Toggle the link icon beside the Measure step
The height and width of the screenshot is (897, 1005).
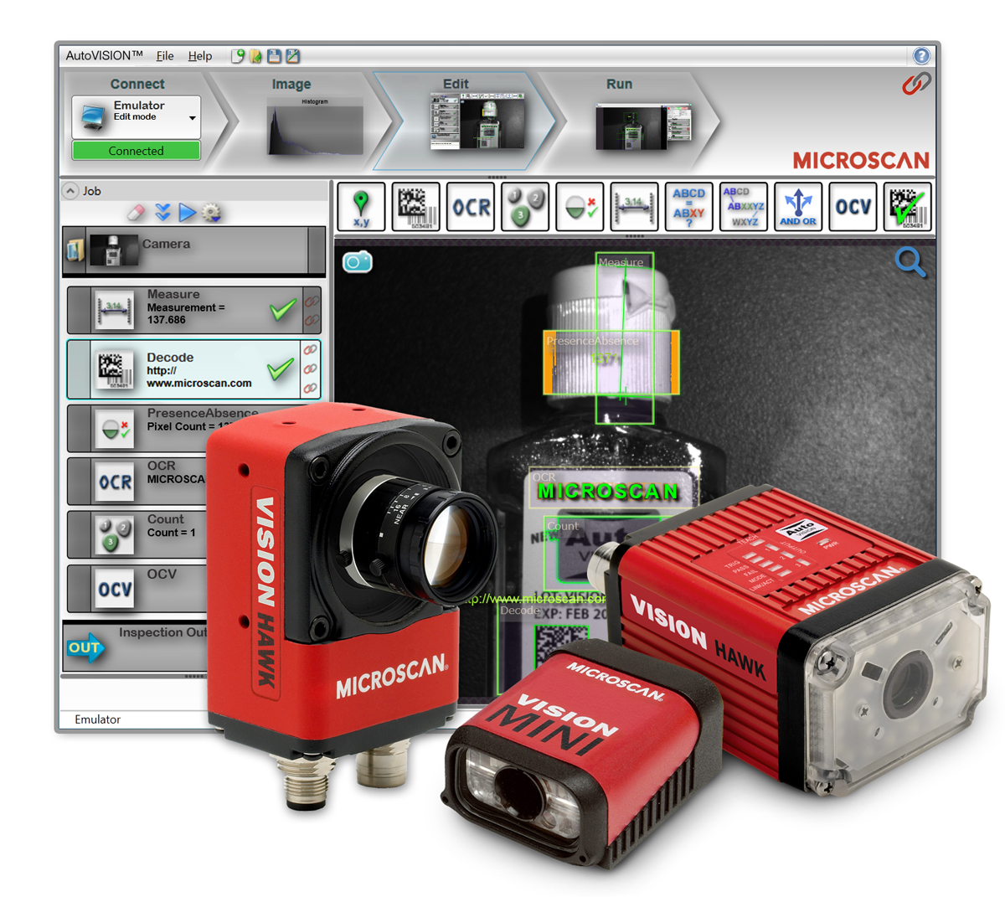tap(312, 302)
